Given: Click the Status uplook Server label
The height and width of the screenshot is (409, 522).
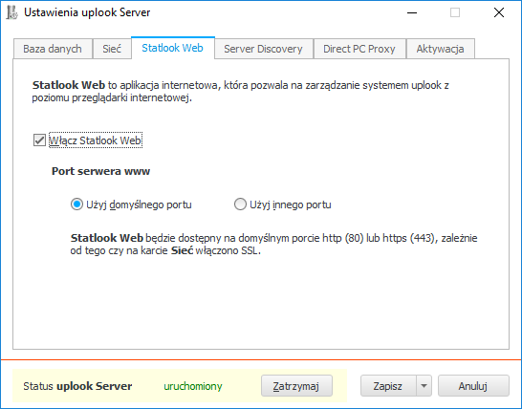Looking at the screenshot, I should point(77,386).
